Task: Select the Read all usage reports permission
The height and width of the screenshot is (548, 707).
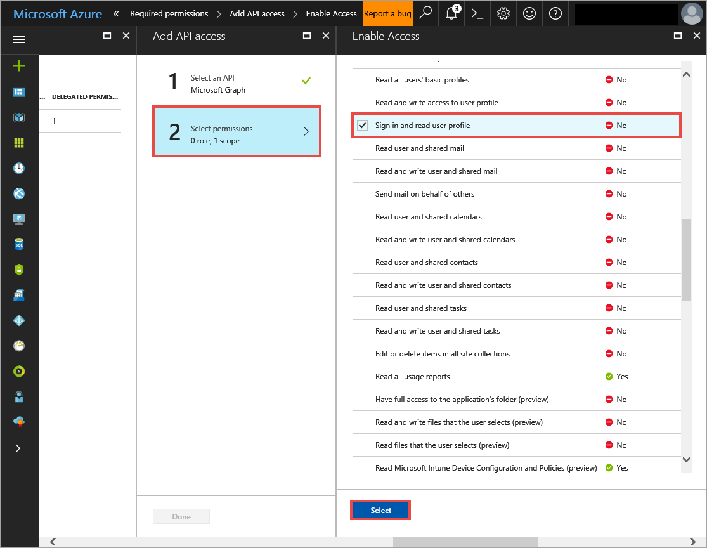Action: click(x=412, y=377)
